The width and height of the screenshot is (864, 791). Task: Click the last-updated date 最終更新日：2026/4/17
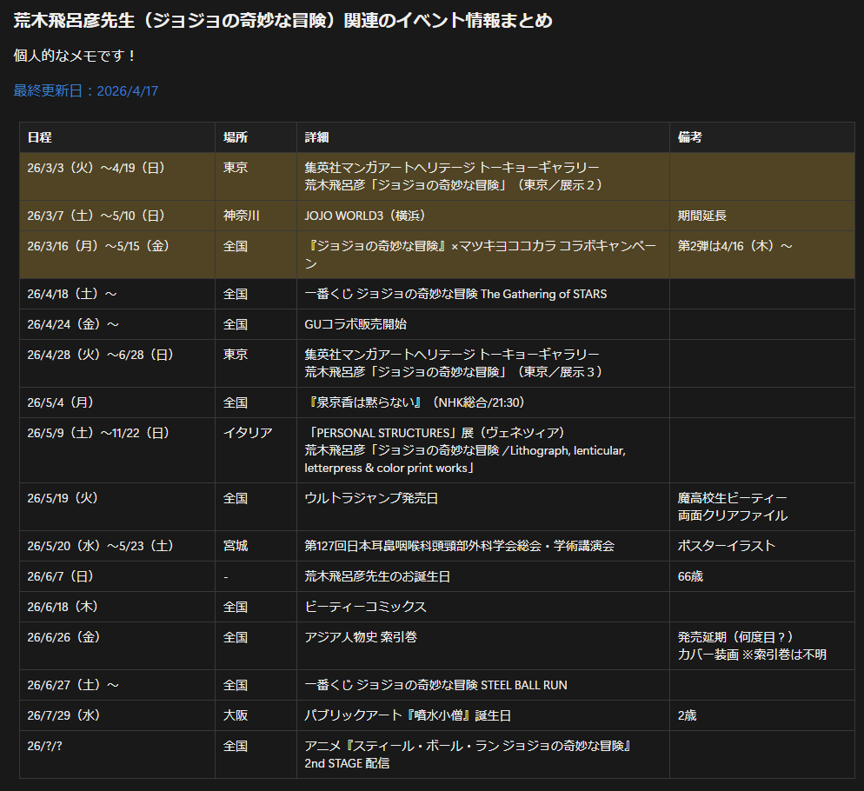(86, 91)
